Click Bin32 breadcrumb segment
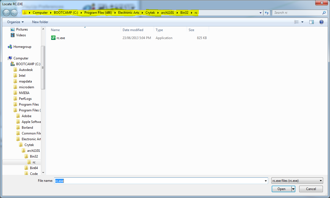The height and width of the screenshot is (198, 330). [x=184, y=13]
